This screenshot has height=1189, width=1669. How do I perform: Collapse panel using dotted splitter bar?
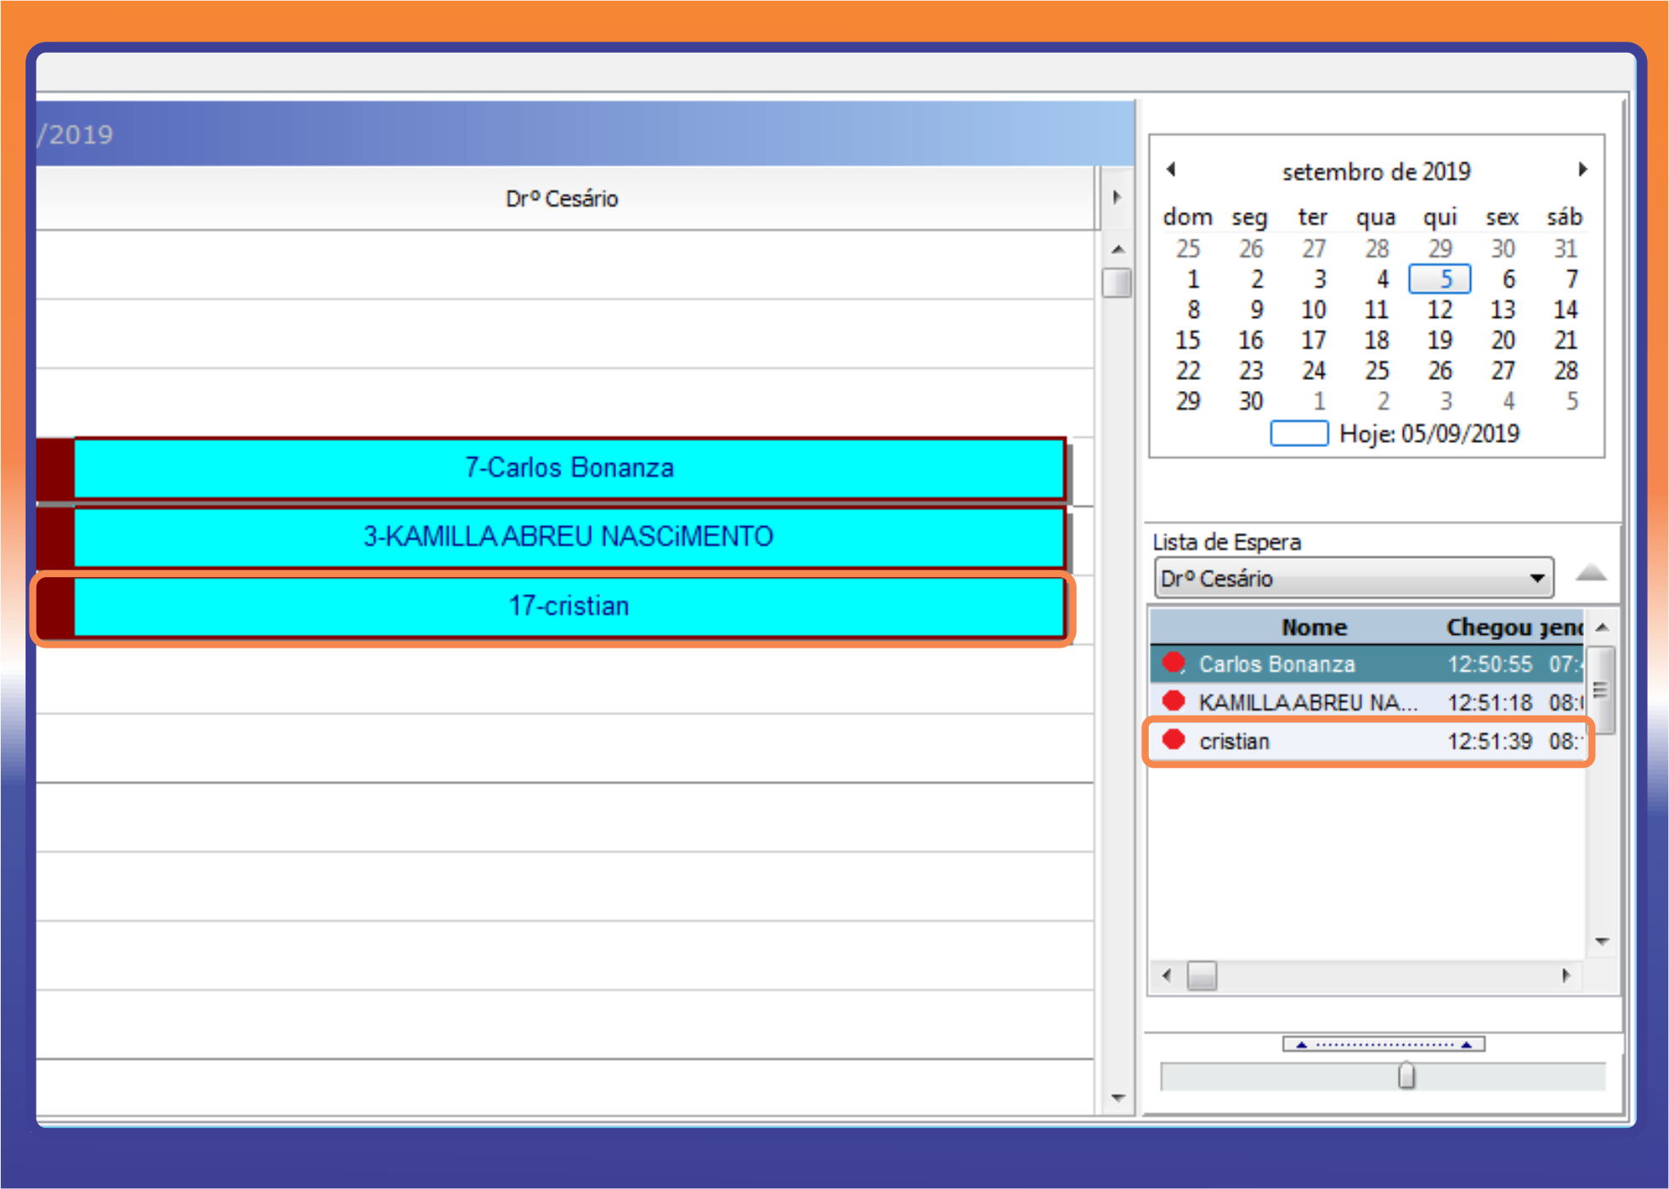(1383, 1044)
